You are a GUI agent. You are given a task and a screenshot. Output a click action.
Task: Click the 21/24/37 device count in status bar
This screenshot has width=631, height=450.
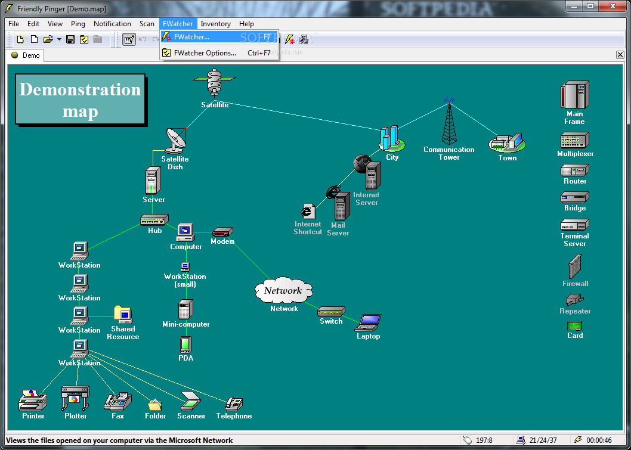[x=543, y=440]
